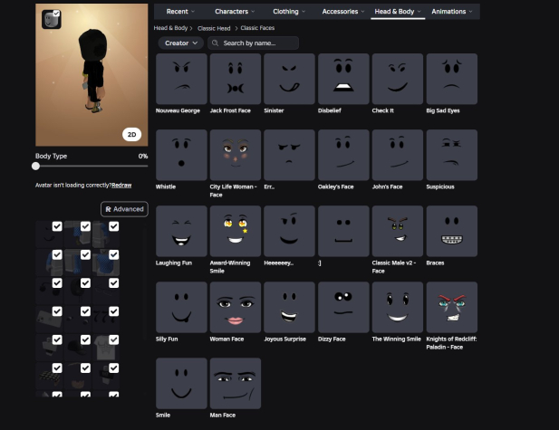This screenshot has width=559, height=430.
Task: Equip the Man Face item
Action: click(235, 383)
